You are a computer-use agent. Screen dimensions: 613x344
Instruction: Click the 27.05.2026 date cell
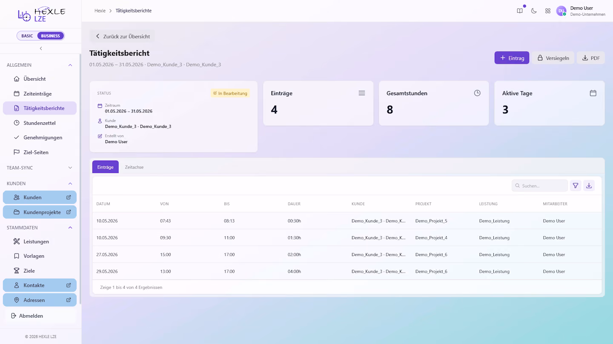107,254
